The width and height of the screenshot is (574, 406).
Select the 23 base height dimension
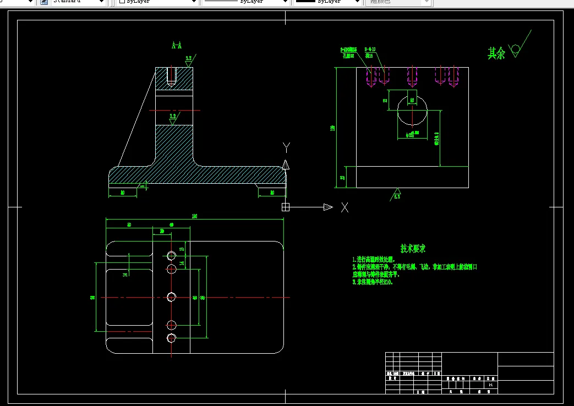point(342,178)
